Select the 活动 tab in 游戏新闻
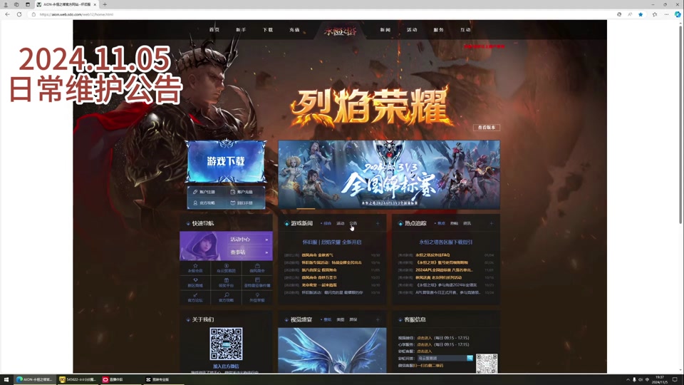Viewport: 684px width, 385px height. [x=341, y=223]
